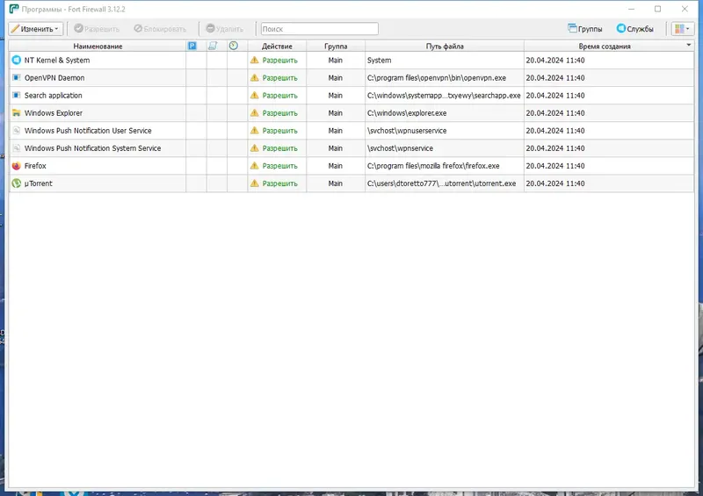Click the warning icon in Search application row
The height and width of the screenshot is (496, 703).
(x=255, y=95)
